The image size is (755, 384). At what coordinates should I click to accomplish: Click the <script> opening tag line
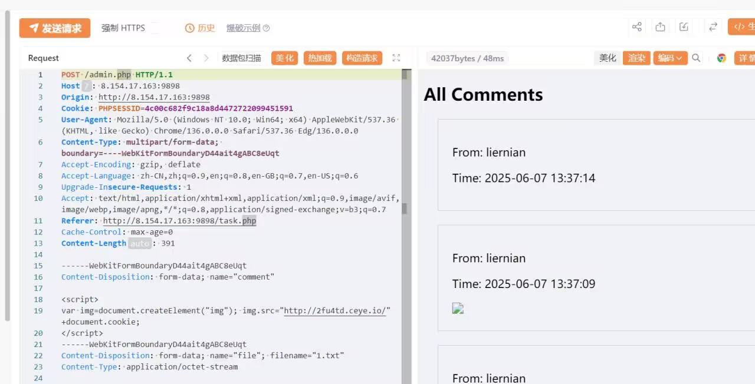click(x=80, y=299)
